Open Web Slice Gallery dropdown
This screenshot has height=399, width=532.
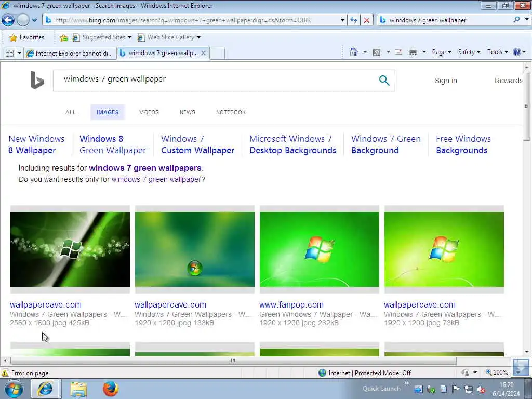tap(169, 37)
